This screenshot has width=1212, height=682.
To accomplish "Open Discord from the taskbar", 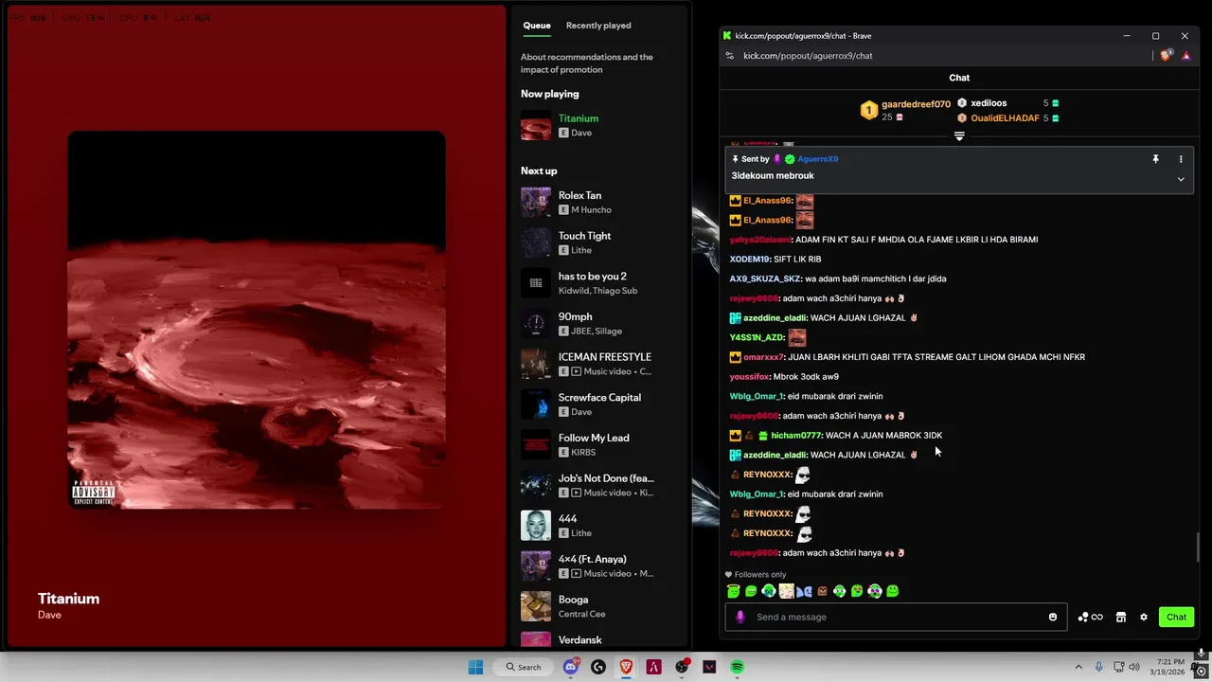I will coord(570,667).
